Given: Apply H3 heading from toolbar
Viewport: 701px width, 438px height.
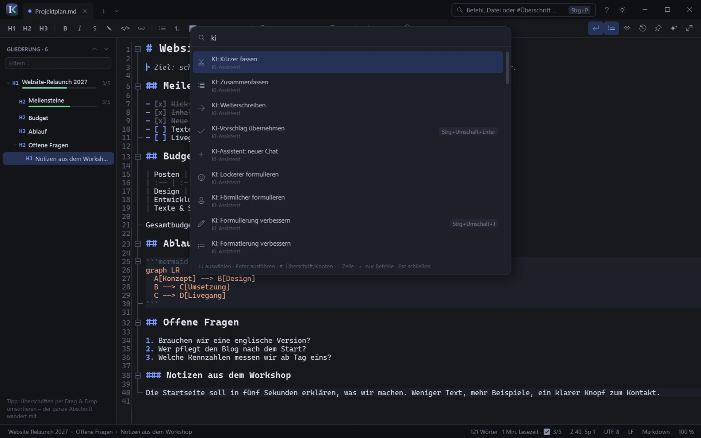Looking at the screenshot, I should click(43, 28).
